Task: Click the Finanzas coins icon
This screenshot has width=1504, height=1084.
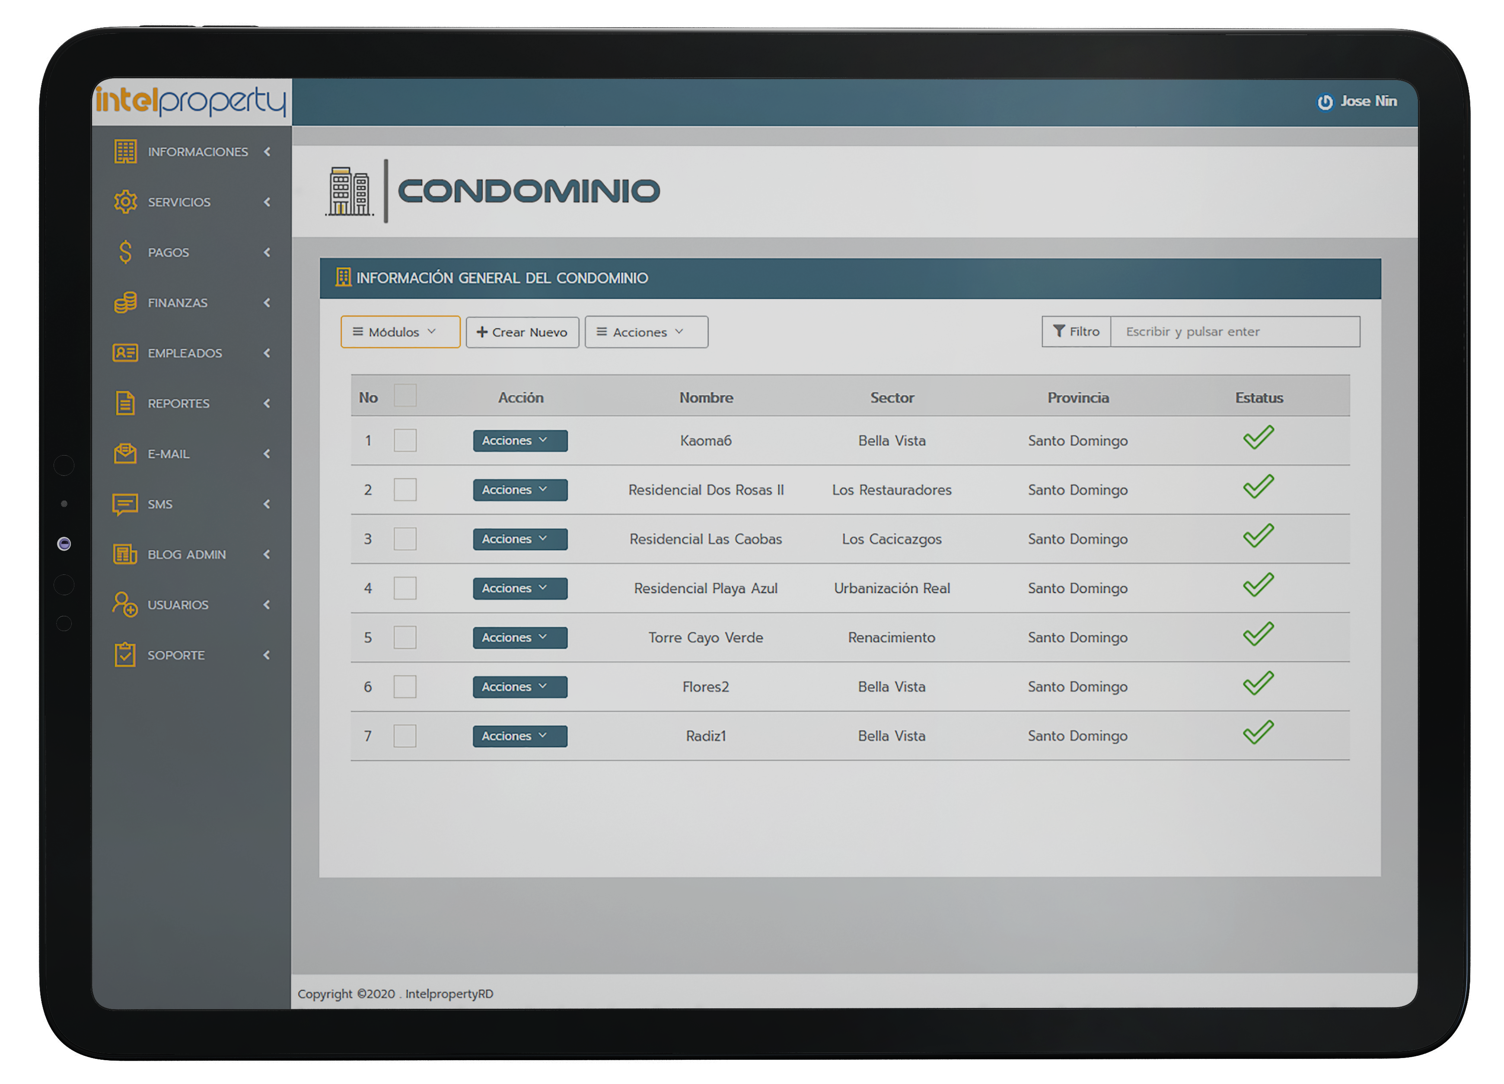Action: tap(124, 302)
